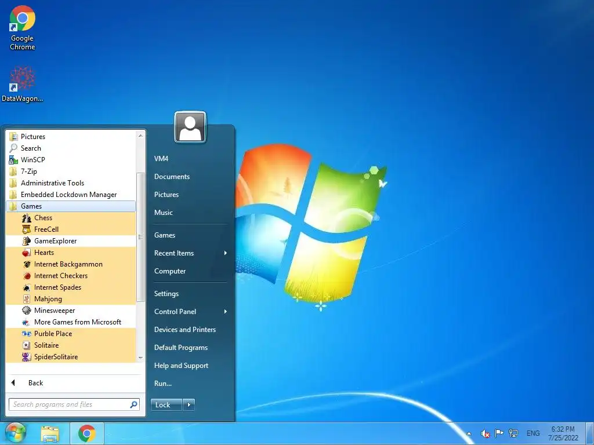Click the search magnifier icon
This screenshot has width=594, height=445.
[x=133, y=404]
